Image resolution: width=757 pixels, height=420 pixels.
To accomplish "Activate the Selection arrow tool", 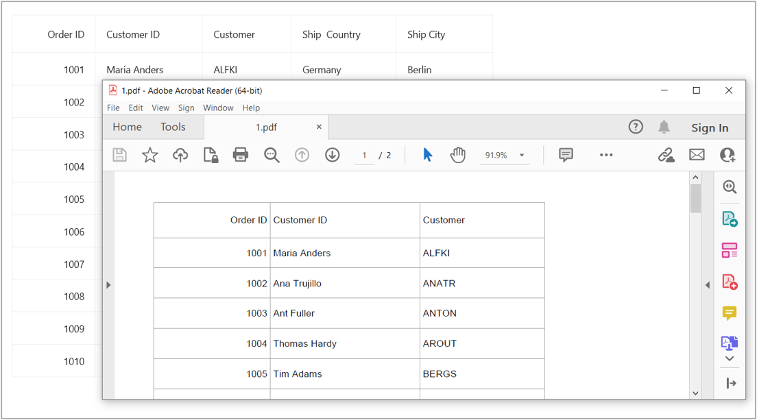I will pos(427,155).
